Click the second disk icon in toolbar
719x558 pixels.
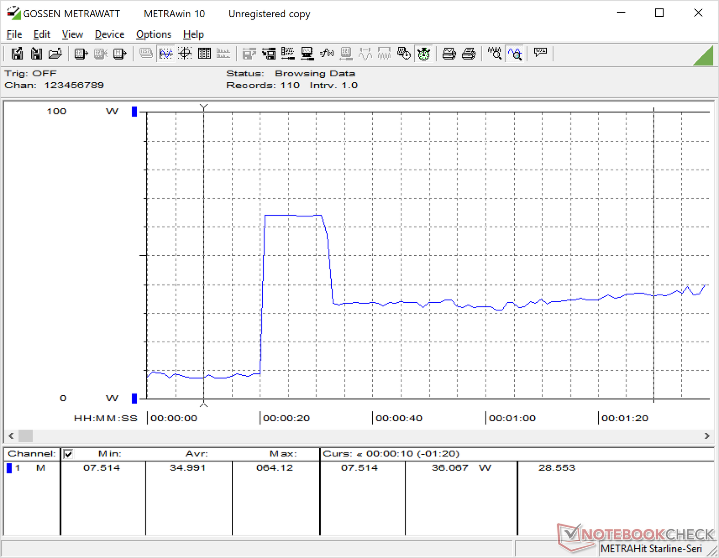click(x=36, y=54)
